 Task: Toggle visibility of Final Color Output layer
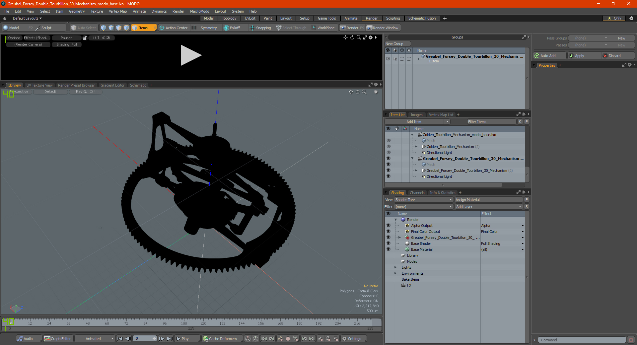pos(389,232)
